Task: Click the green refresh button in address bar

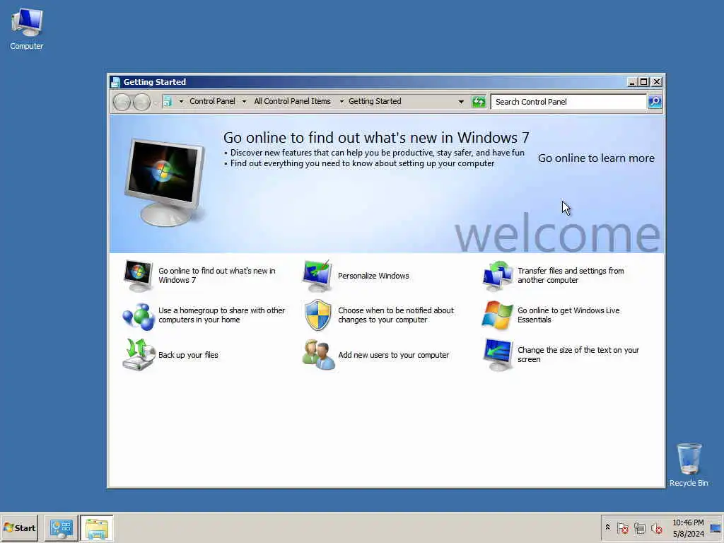Action: tap(479, 102)
